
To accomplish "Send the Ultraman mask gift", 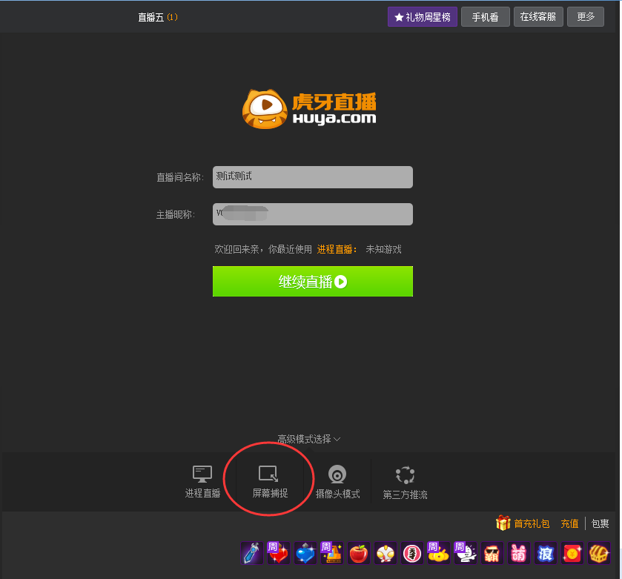I will 386,553.
